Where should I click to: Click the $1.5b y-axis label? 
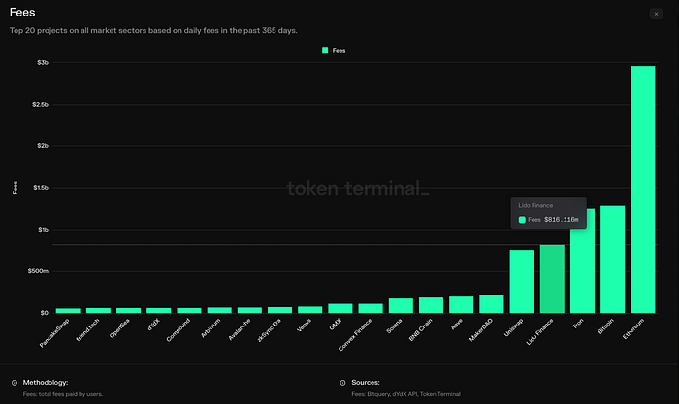point(41,188)
